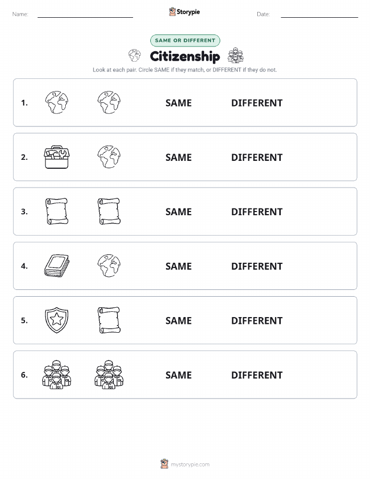The width and height of the screenshot is (370, 479).
Task: Select DIFFERENT for pair 5
Action: [x=257, y=320]
